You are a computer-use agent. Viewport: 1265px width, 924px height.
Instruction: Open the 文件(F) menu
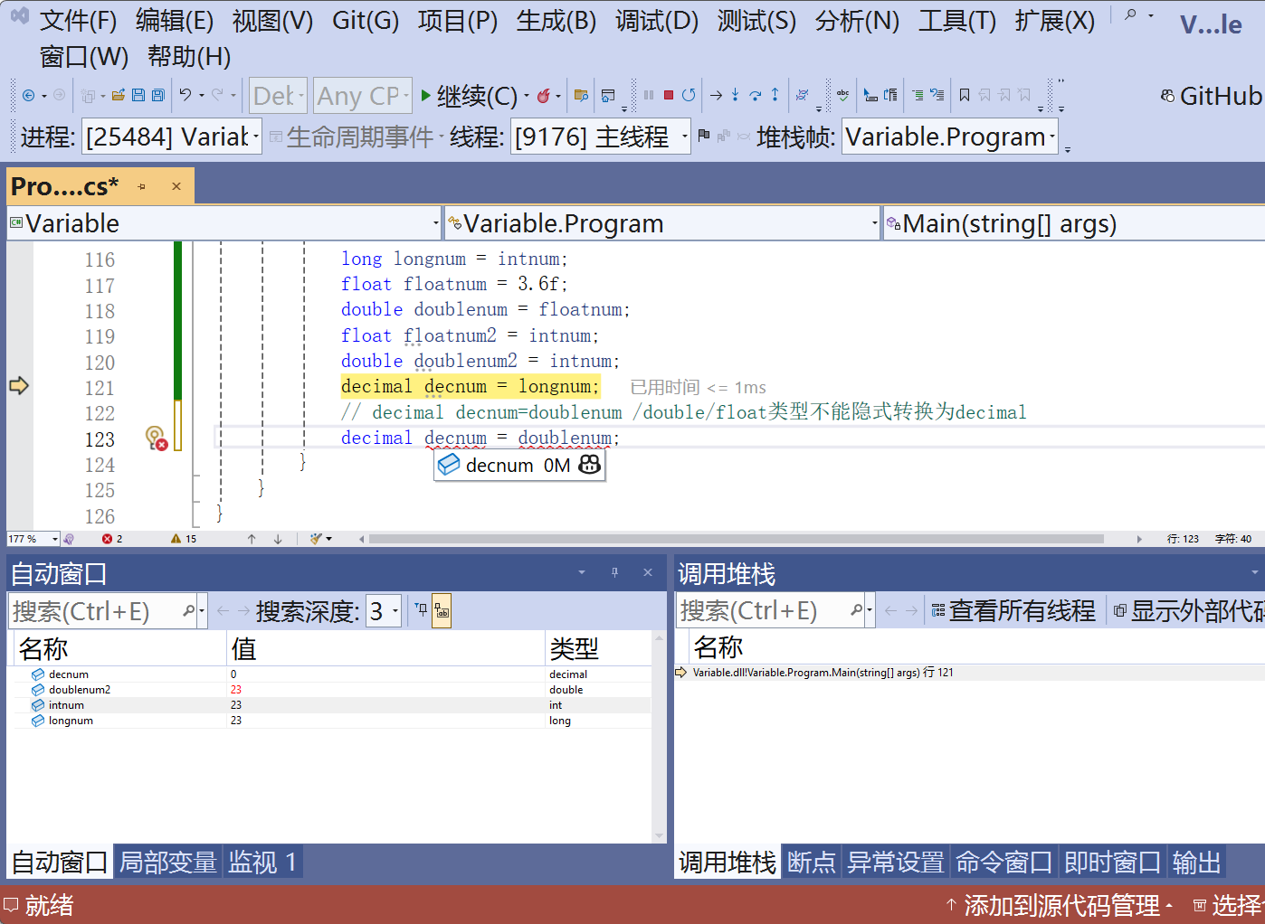[x=79, y=20]
